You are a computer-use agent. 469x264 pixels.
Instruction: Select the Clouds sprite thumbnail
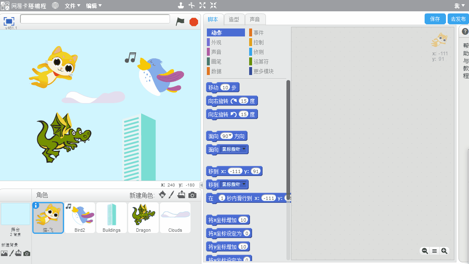point(175,217)
